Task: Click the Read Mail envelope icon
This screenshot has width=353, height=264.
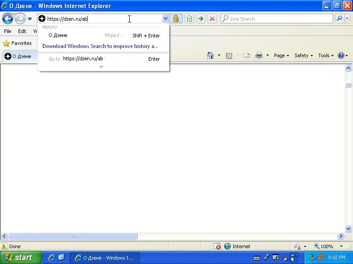Action: coord(247,55)
